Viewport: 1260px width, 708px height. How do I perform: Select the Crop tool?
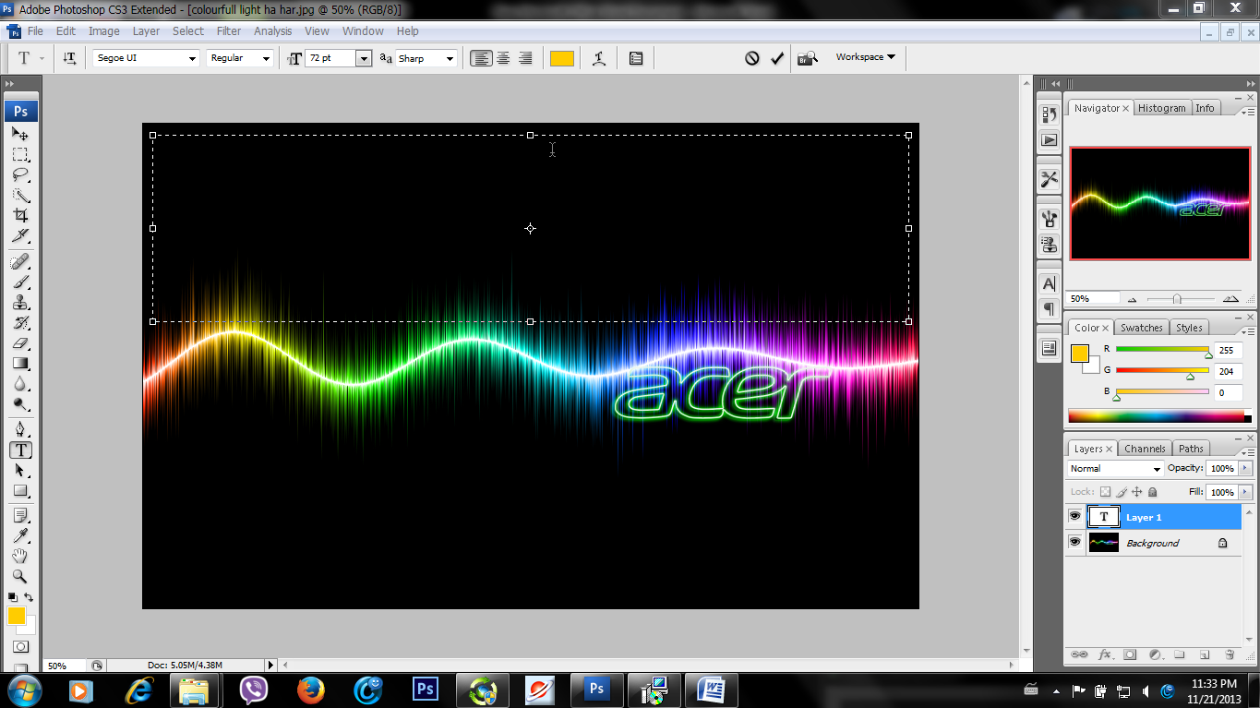pyautogui.click(x=20, y=216)
